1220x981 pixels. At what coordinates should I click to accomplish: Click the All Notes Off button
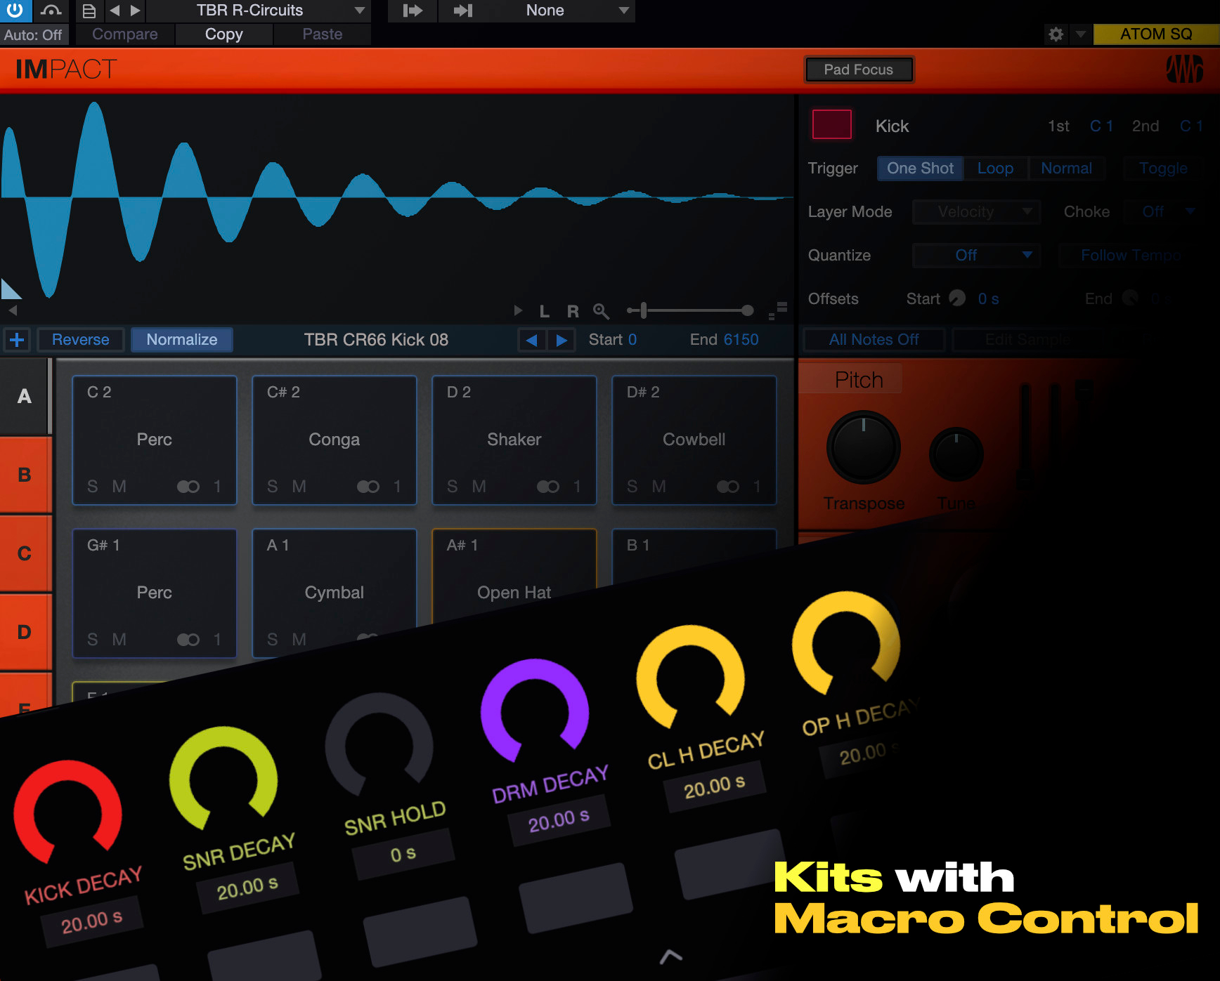pos(874,340)
